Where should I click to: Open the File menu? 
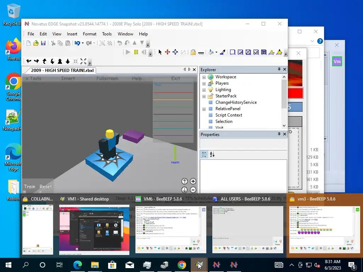click(31, 34)
